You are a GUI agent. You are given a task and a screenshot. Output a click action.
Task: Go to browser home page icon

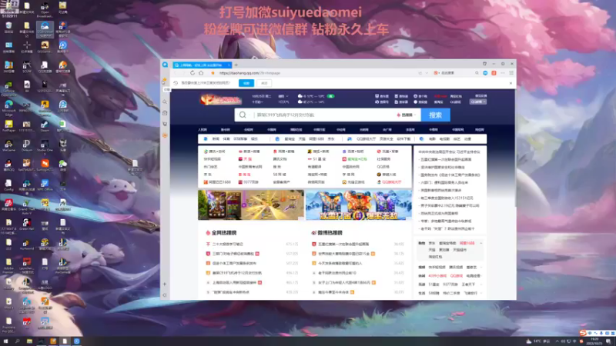(x=201, y=73)
